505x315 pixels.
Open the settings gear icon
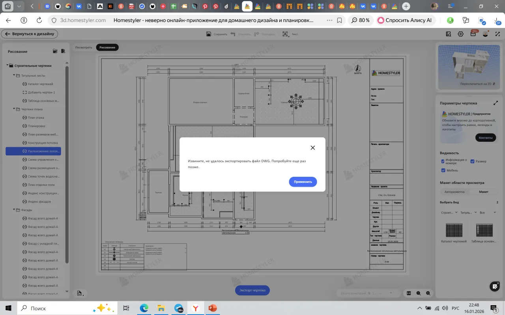tap(460, 34)
